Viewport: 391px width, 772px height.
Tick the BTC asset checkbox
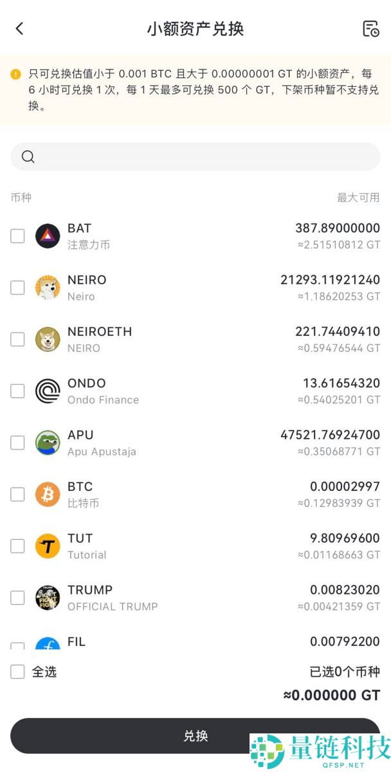[x=17, y=494]
